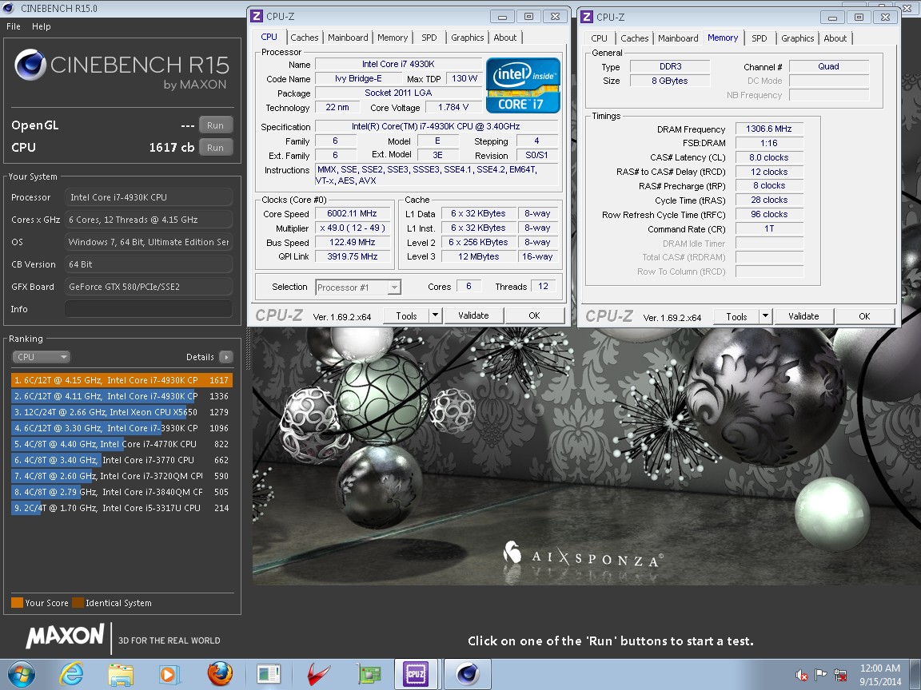Run the CPU benchmark
Viewport: 921px width, 690px height.
pos(216,147)
